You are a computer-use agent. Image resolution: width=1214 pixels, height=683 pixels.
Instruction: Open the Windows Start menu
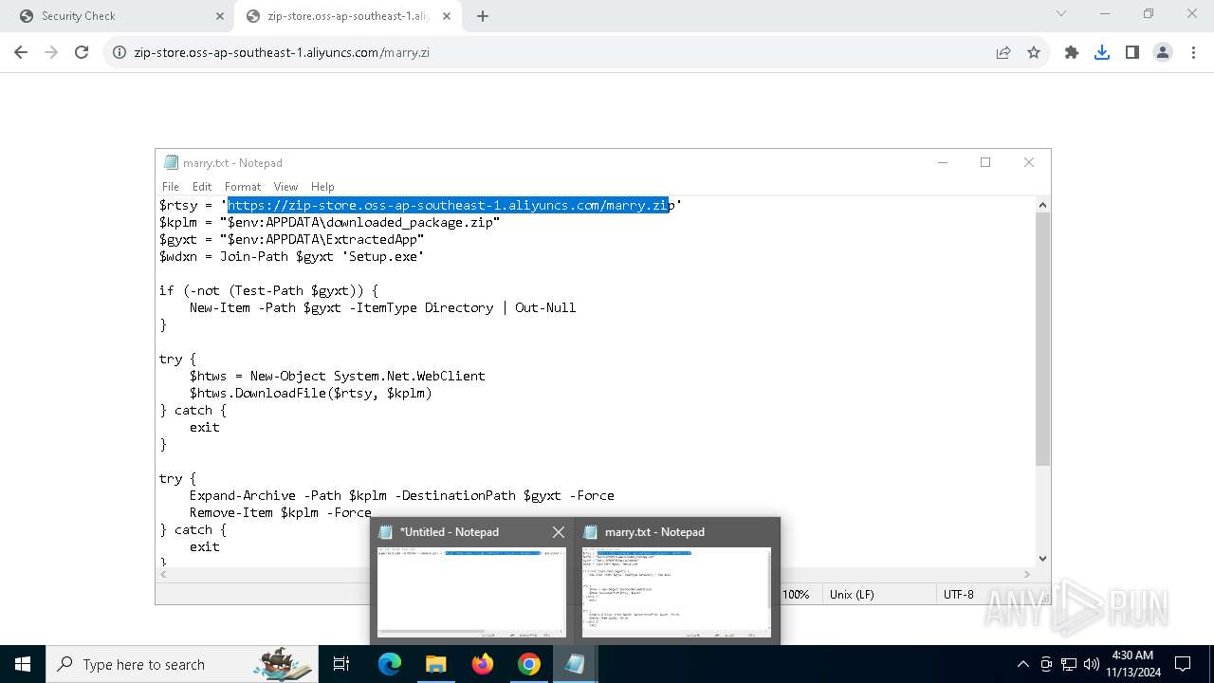[x=23, y=664]
